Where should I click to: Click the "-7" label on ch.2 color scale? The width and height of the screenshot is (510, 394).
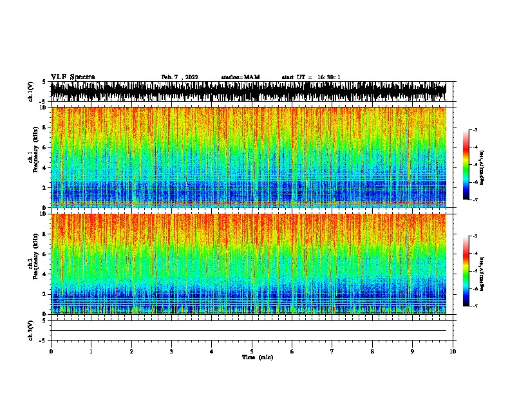click(475, 306)
